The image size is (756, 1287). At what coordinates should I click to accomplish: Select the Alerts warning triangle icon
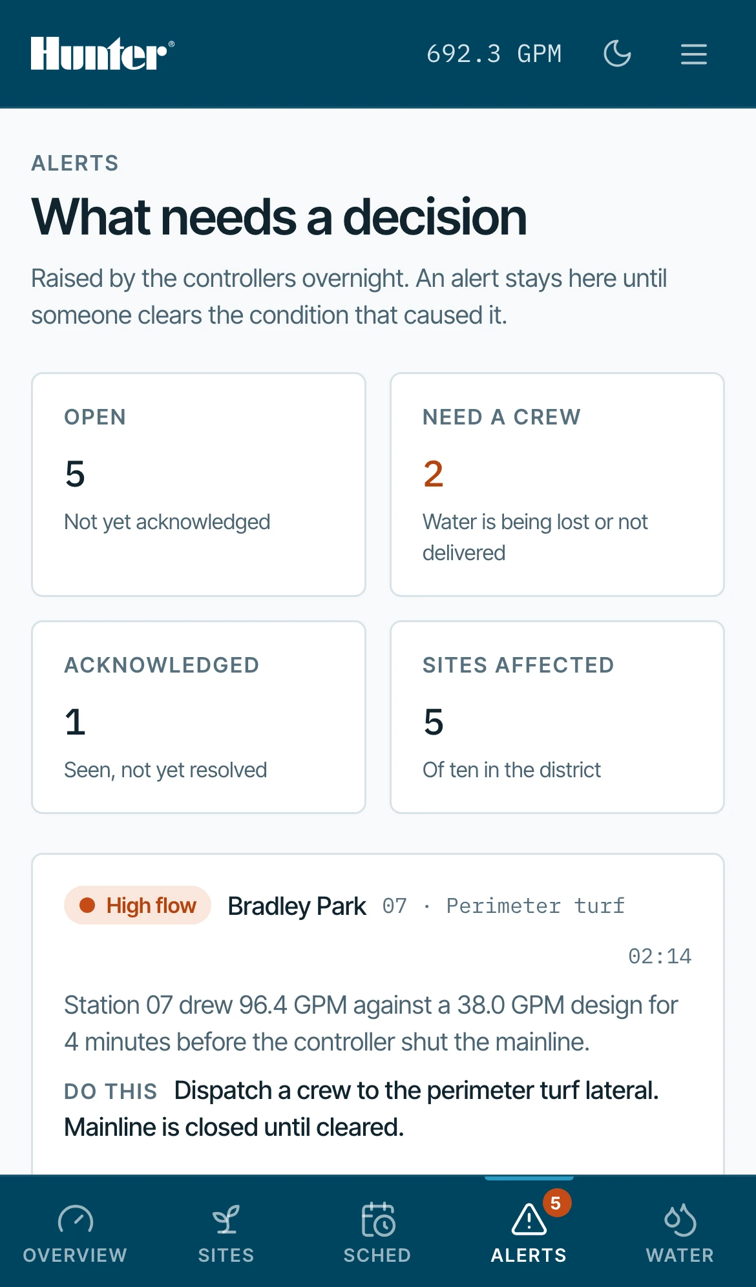tap(529, 1220)
